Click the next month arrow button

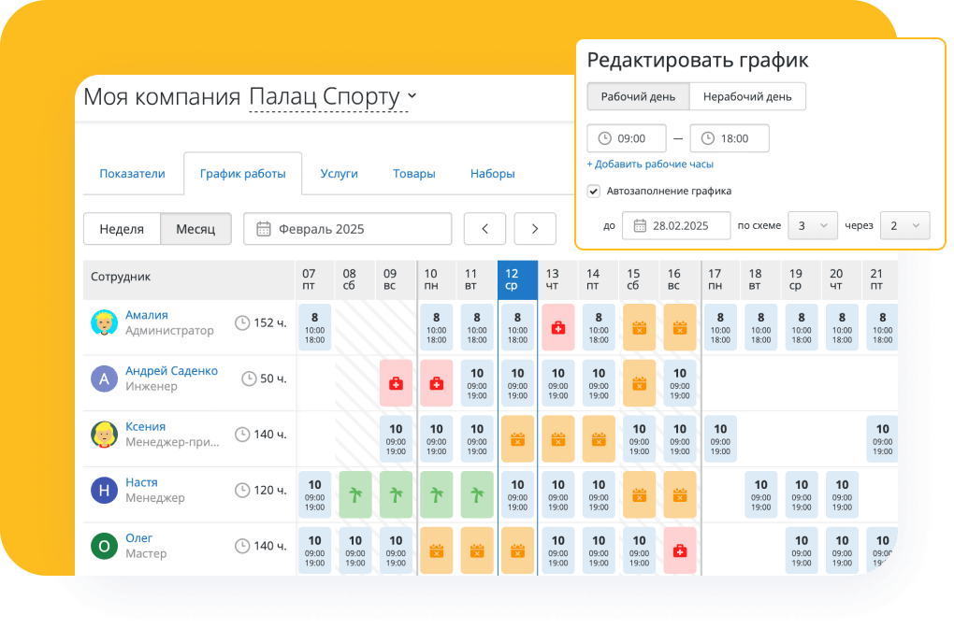point(534,228)
